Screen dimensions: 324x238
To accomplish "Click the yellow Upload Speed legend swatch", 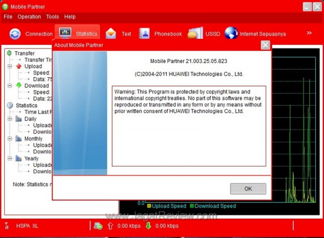I will tap(149, 206).
